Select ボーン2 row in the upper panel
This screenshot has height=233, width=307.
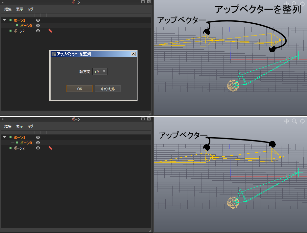[76, 31]
